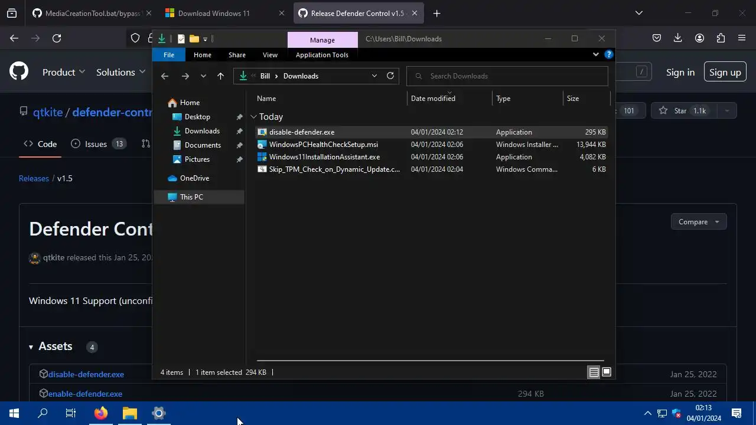Switch to the Home ribbon tab
756x425 pixels.
click(x=203, y=55)
